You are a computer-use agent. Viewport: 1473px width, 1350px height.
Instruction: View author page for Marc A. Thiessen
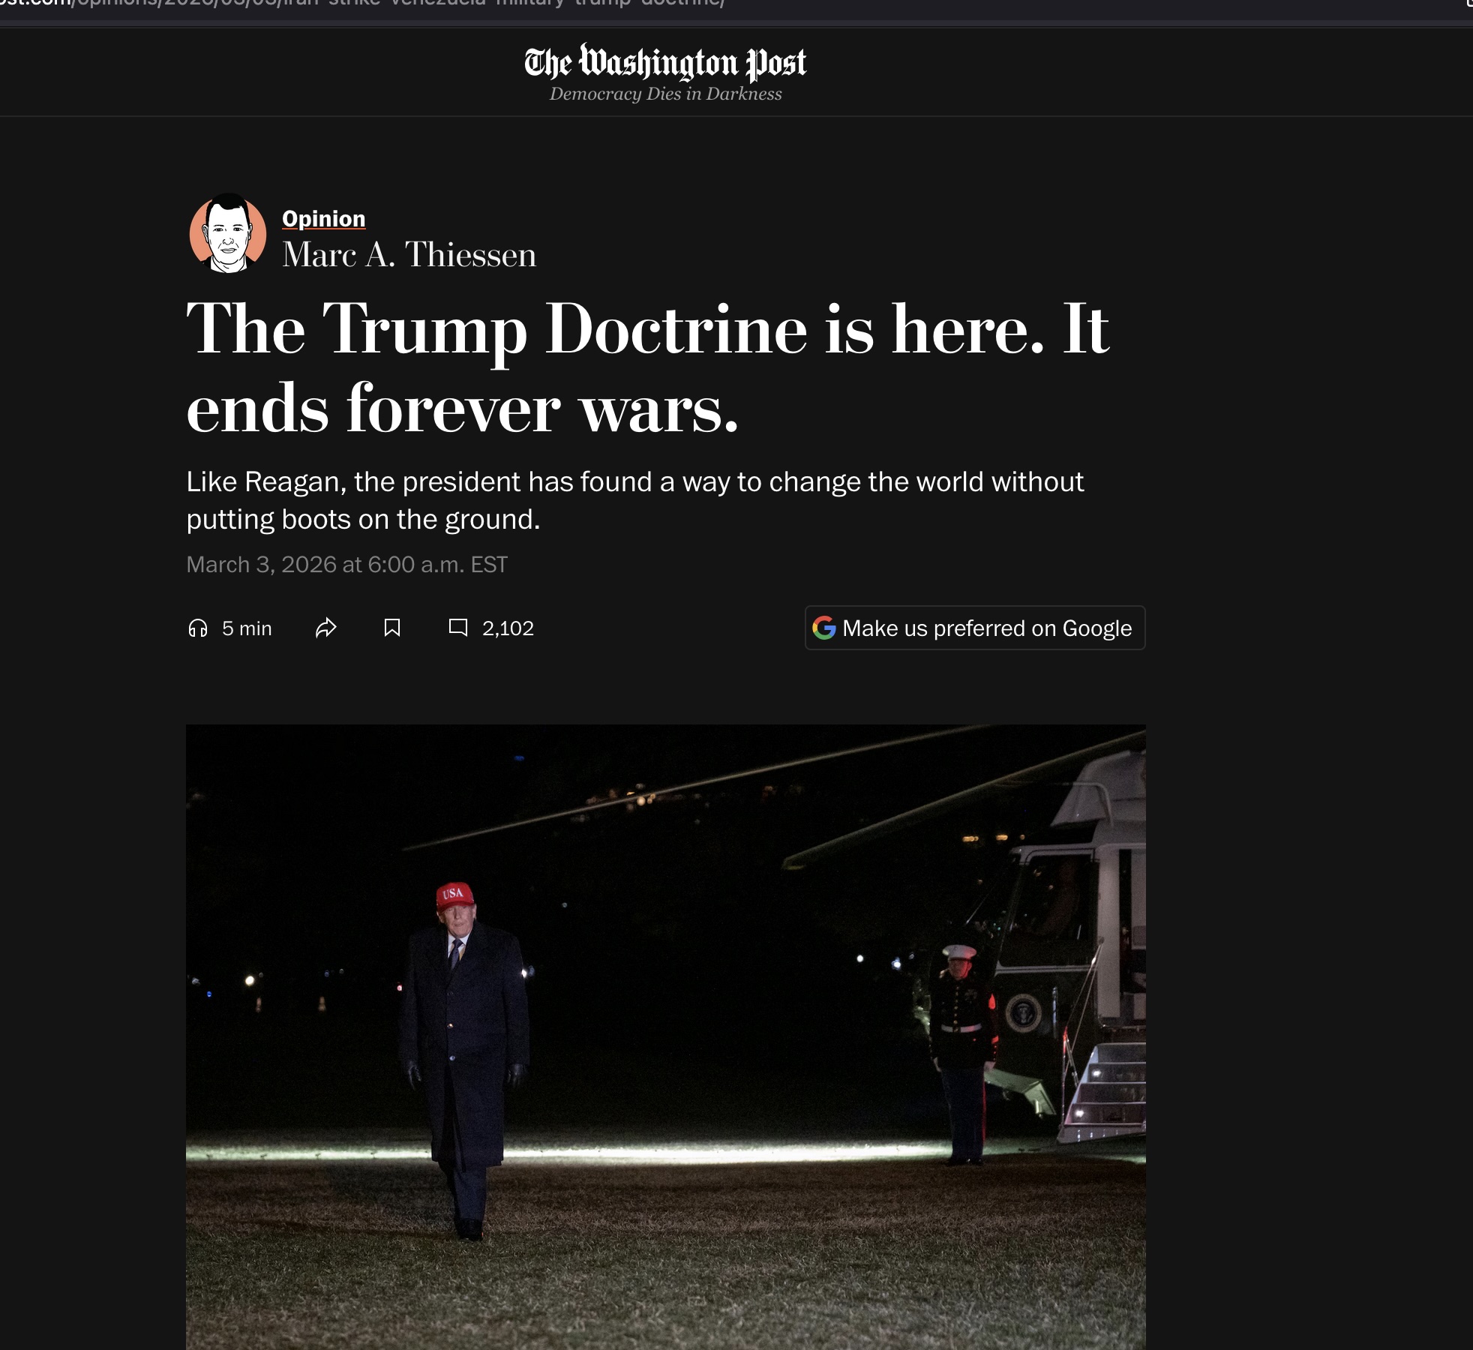tap(409, 255)
